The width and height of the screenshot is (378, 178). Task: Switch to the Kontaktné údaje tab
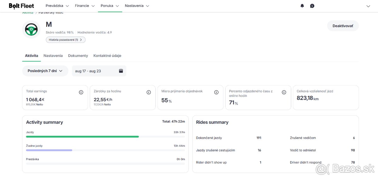click(107, 56)
